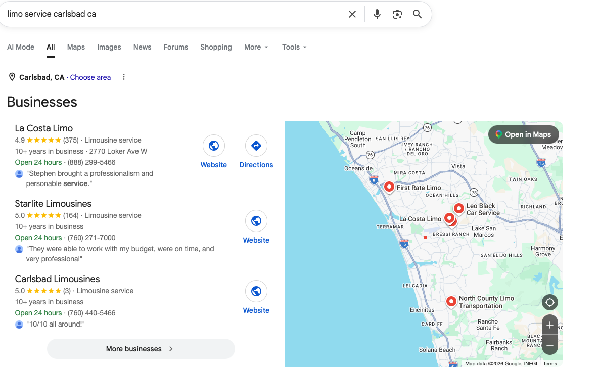Click reviewer avatar beside 10/10 all around review
Image resolution: width=599 pixels, height=369 pixels.
(19, 325)
